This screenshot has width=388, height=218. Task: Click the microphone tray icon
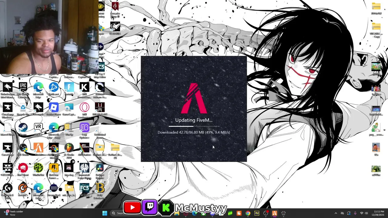click(x=355, y=213)
